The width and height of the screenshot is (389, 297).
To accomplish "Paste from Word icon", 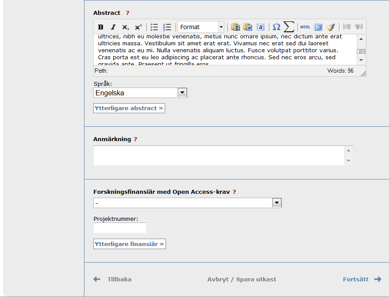I will pos(247,27).
